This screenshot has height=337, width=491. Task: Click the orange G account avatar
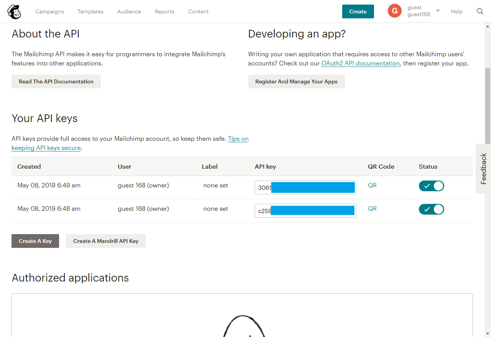pos(395,11)
